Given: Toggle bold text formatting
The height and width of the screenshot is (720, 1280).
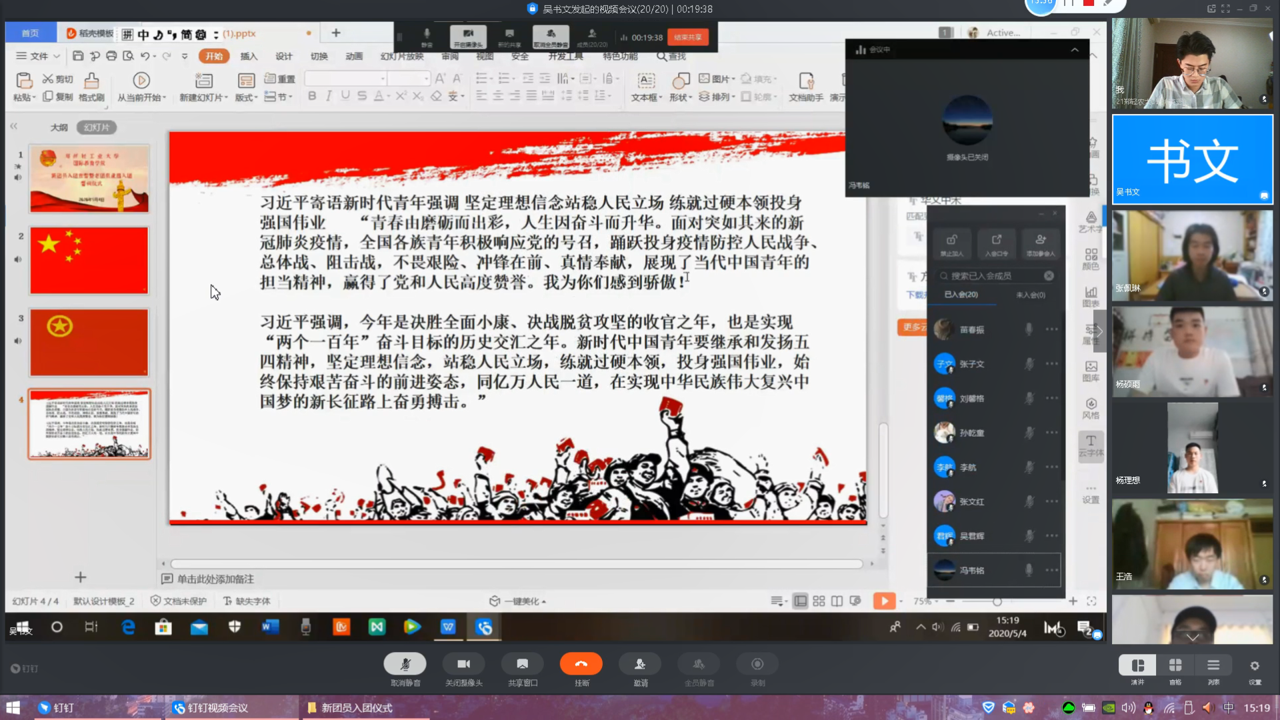Looking at the screenshot, I should pyautogui.click(x=311, y=96).
